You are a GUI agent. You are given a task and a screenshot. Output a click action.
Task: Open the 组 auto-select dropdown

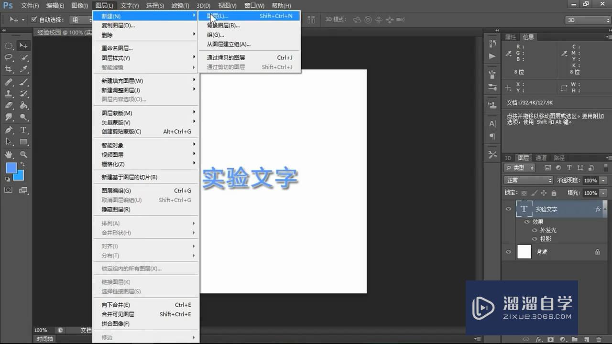[81, 20]
